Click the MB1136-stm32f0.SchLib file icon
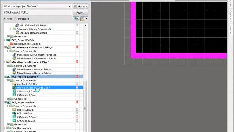The image size is (234, 132). pyautogui.click(x=17, y=33)
